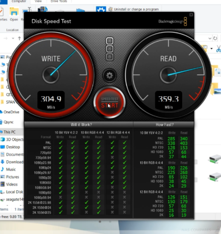Click the lower network drive icon in Explorer
Image resolution: width=221 pixels, height=234 pixels.
coord(215,177)
